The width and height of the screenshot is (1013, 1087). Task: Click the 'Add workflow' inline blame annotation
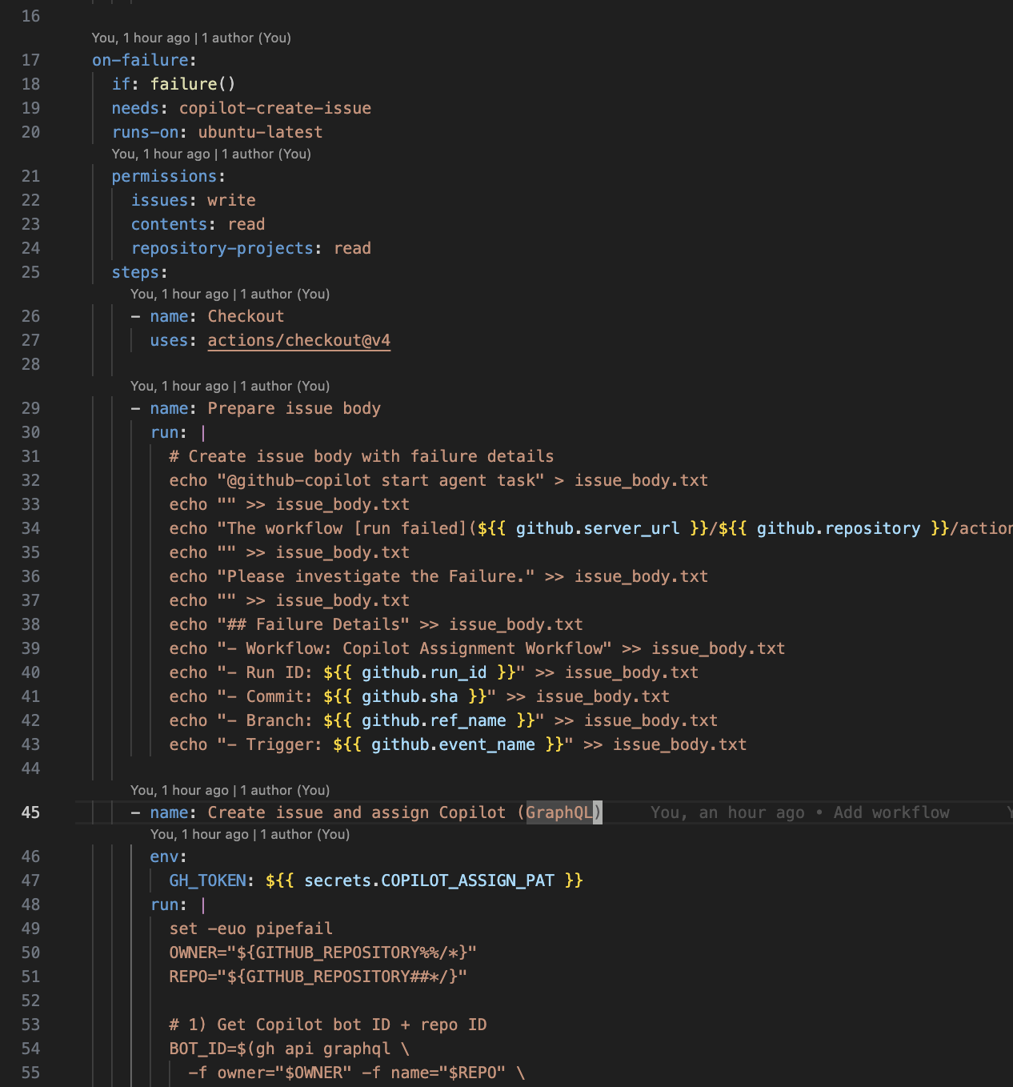(x=891, y=812)
